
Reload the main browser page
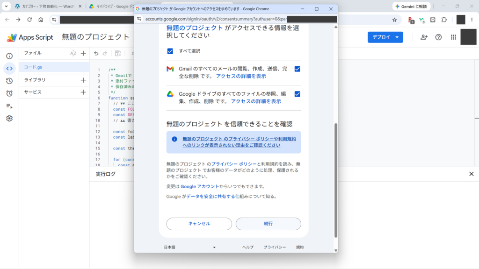(29, 20)
